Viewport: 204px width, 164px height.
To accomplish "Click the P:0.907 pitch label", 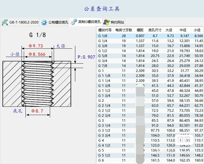I will click(x=86, y=57).
